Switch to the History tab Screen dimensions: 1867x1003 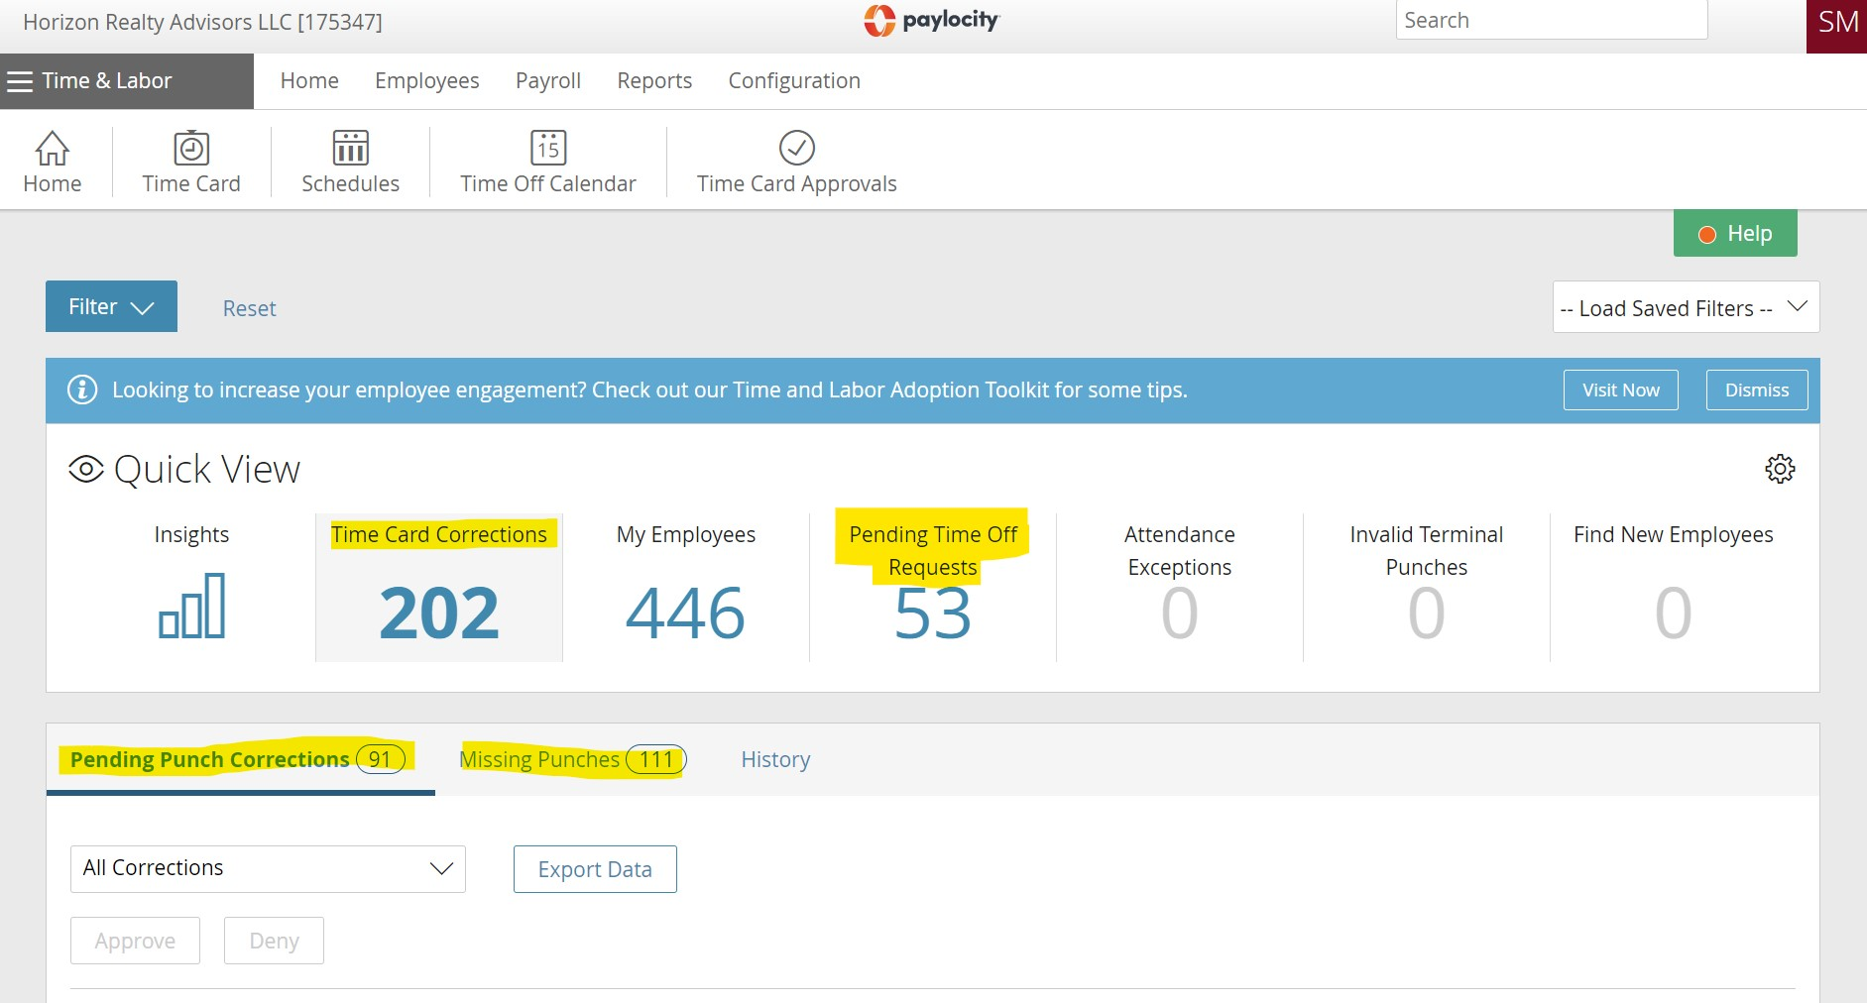(775, 759)
